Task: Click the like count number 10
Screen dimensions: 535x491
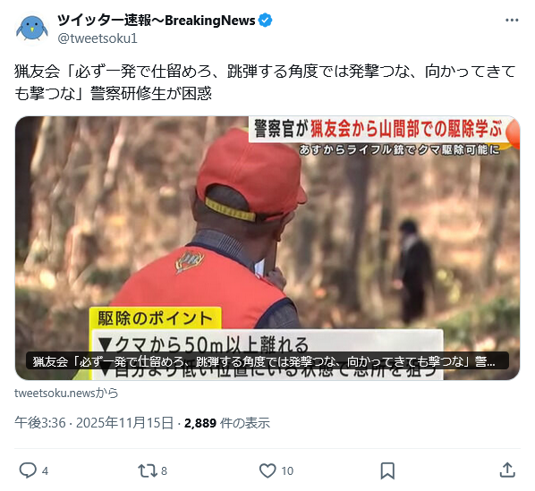Action: click(x=287, y=471)
